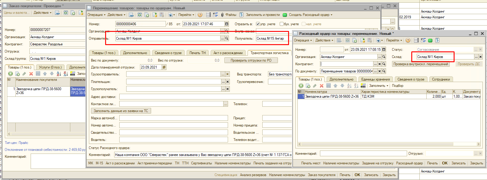Open Действия dropdown in Заказ покупателя
487x180 pixels.
tap(42, 13)
